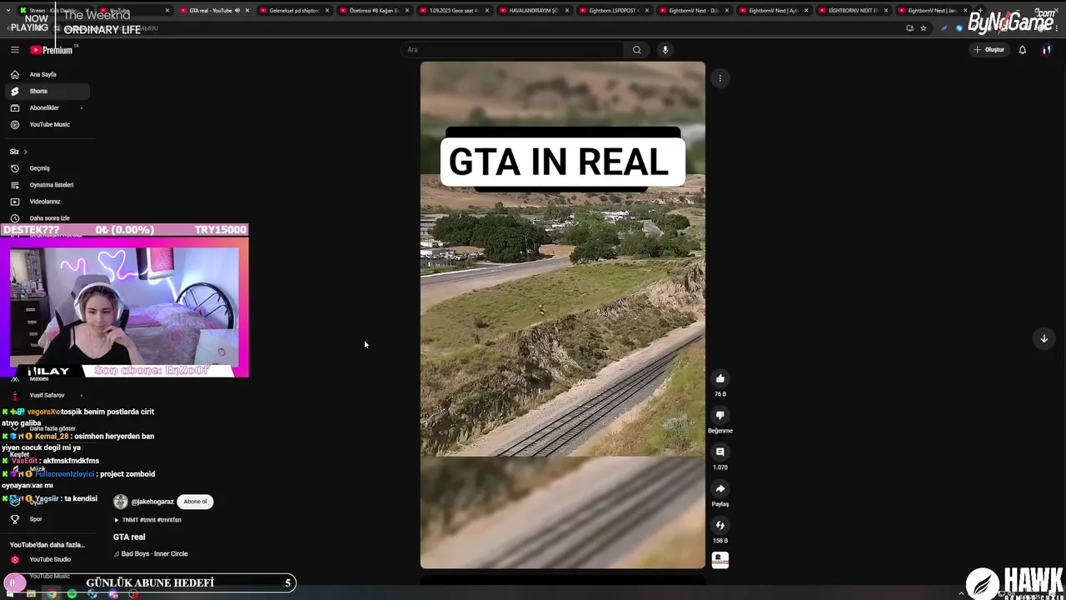Open the notifications bell
1066x600 pixels.
click(1023, 50)
